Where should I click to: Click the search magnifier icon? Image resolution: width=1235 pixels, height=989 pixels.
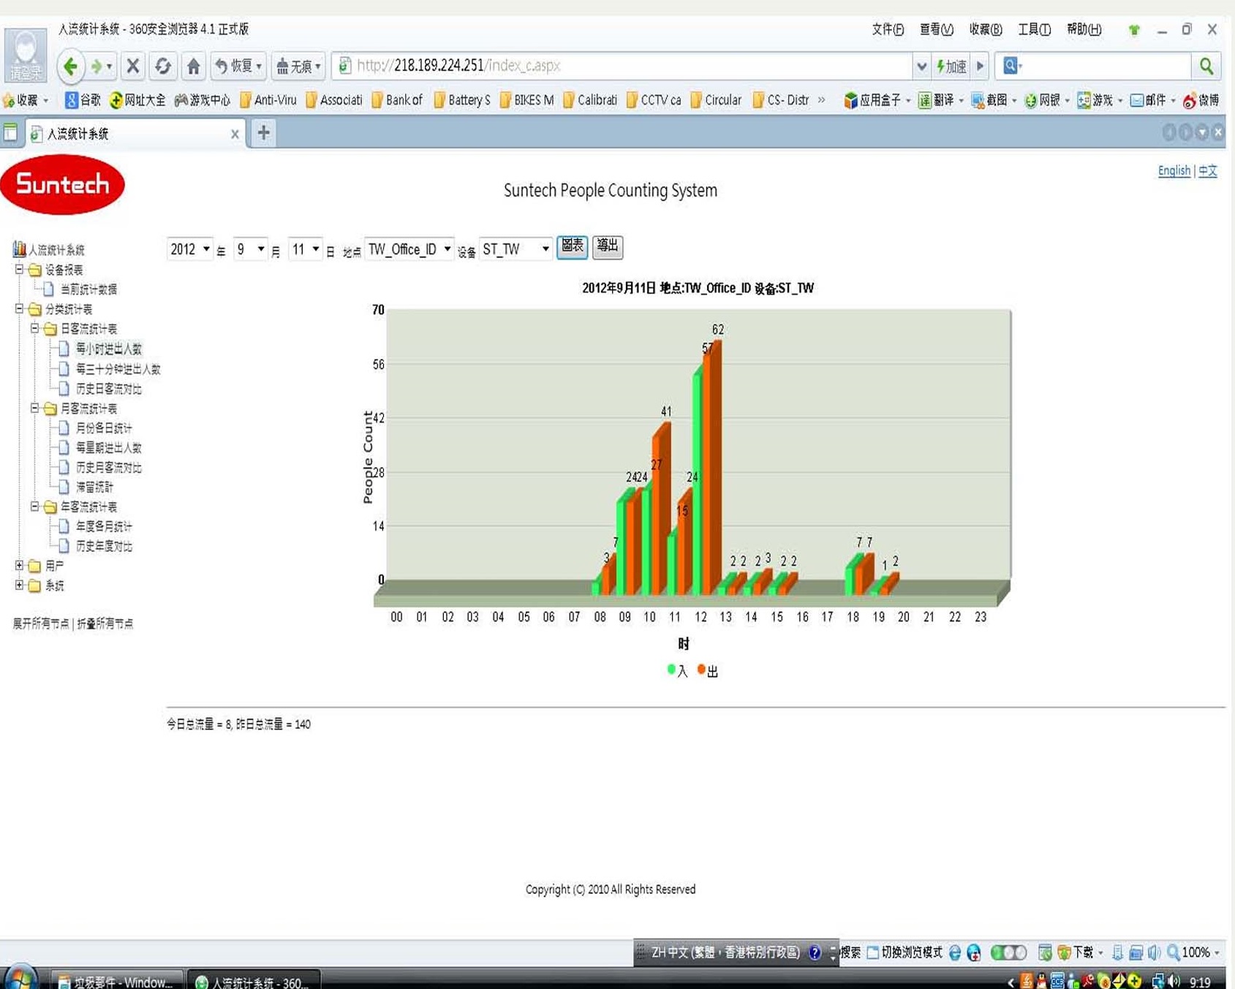[1206, 67]
